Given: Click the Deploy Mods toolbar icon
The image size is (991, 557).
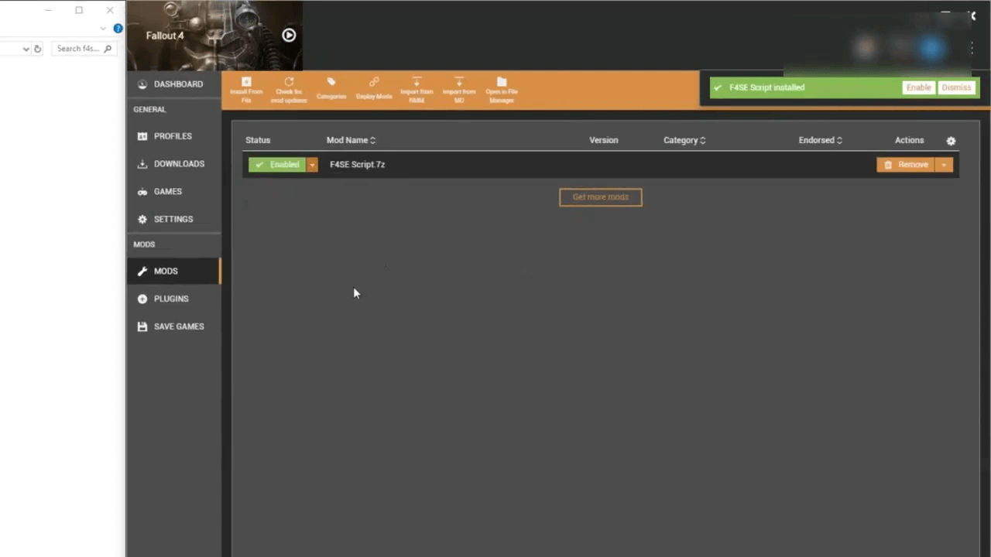Looking at the screenshot, I should pyautogui.click(x=374, y=90).
